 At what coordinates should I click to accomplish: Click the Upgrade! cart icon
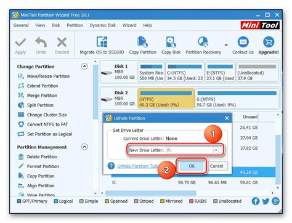pyautogui.click(x=269, y=42)
